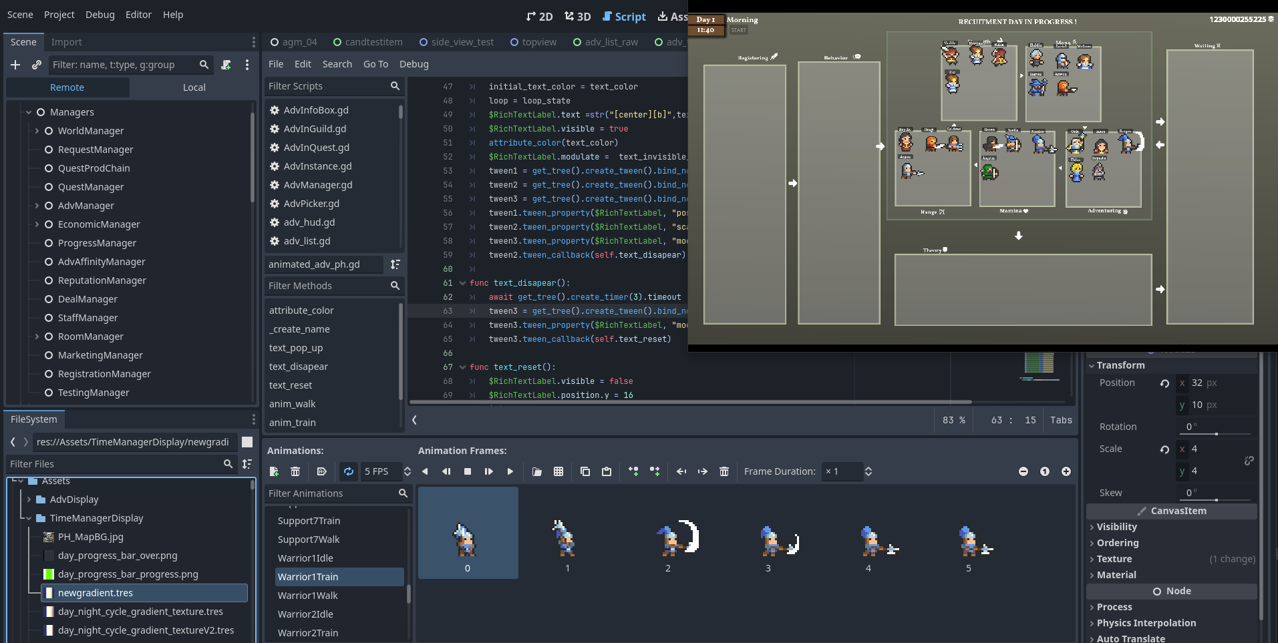Open the Project menu
Viewport: 1278px width, 643px height.
pyautogui.click(x=59, y=15)
